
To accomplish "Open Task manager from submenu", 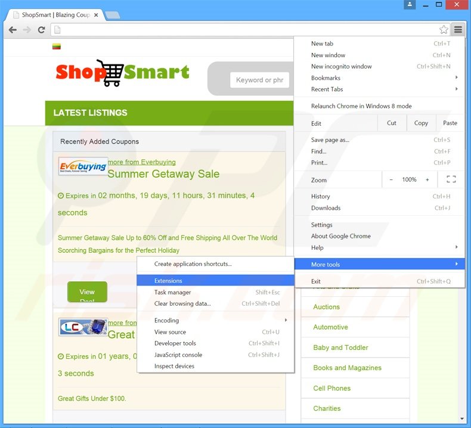I will (215, 292).
